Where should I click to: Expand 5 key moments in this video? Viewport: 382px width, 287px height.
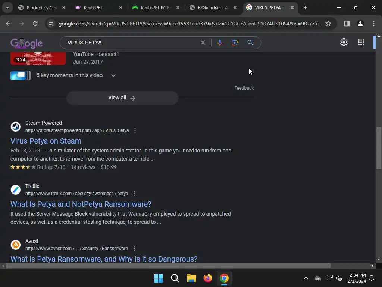pyautogui.click(x=113, y=75)
